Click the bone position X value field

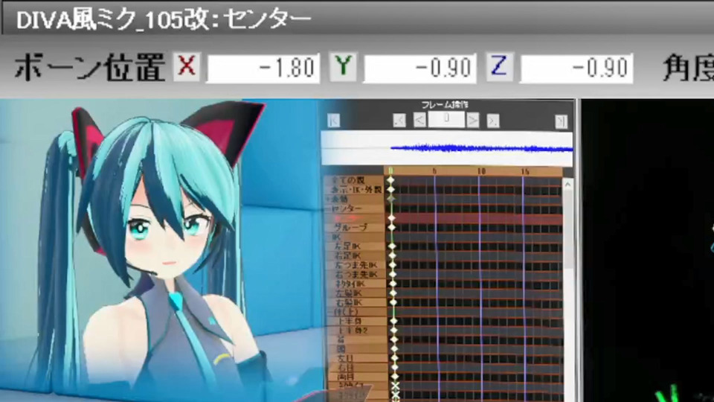(263, 68)
